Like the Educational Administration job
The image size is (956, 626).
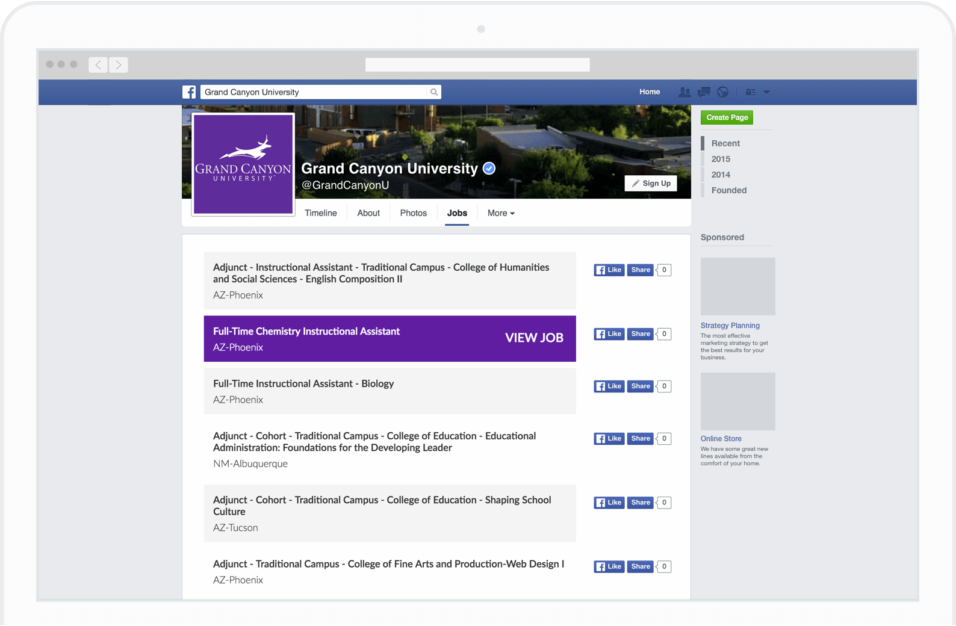click(x=609, y=439)
